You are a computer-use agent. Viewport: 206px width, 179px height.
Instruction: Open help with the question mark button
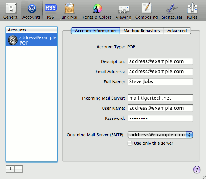pos(197,170)
